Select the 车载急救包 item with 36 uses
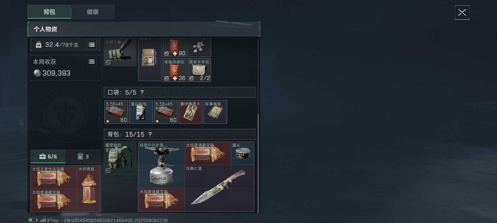The height and width of the screenshot is (223, 497). (x=174, y=70)
